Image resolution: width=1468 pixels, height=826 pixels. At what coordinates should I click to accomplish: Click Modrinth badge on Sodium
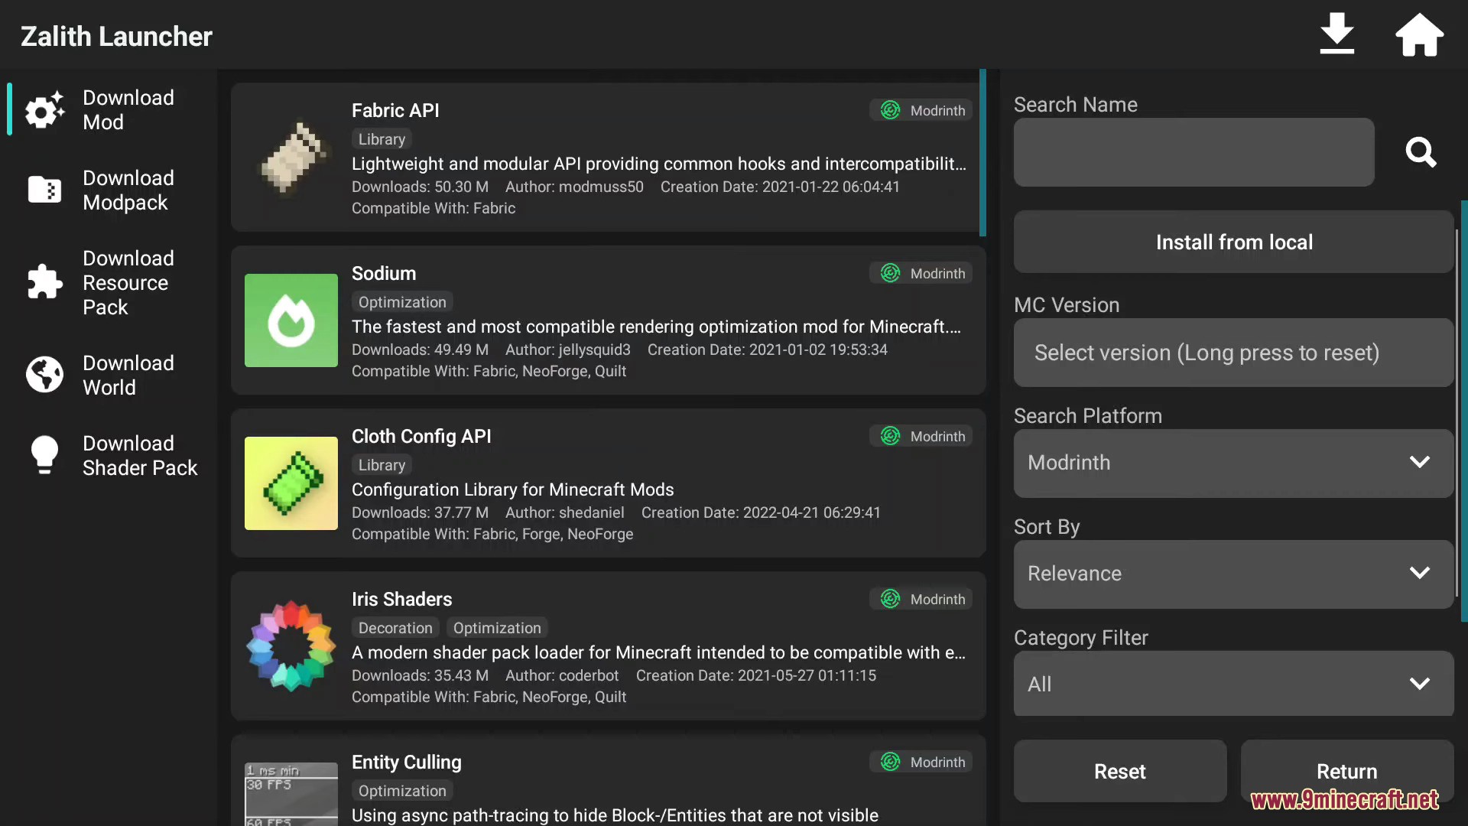[921, 273]
